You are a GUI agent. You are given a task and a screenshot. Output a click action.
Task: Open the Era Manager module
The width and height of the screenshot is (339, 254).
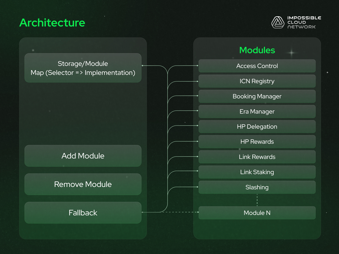[x=257, y=111]
